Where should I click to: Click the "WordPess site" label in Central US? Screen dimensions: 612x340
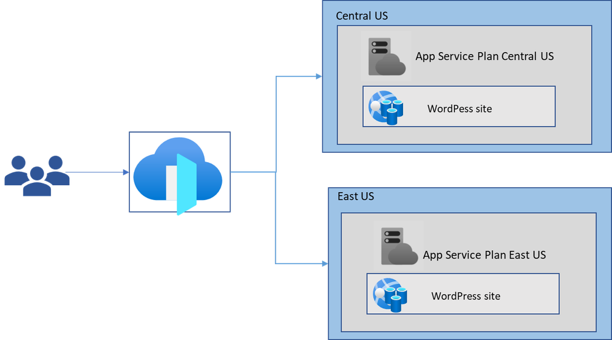coord(459,109)
